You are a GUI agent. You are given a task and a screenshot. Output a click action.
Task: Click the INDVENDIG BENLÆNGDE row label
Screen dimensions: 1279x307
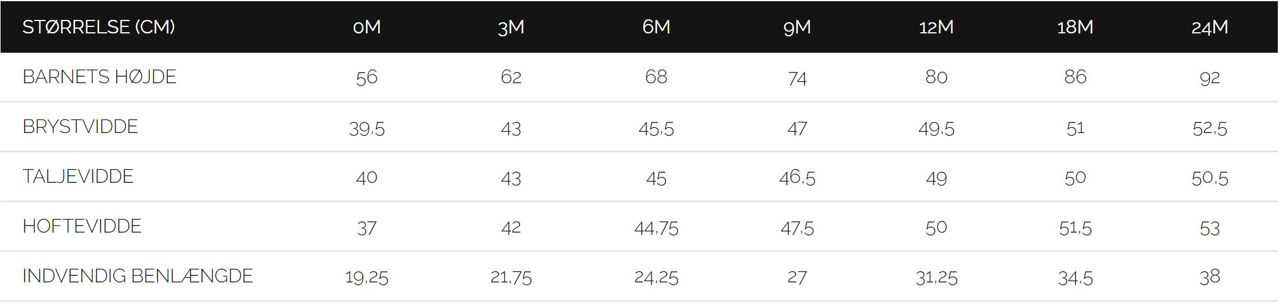(x=138, y=276)
